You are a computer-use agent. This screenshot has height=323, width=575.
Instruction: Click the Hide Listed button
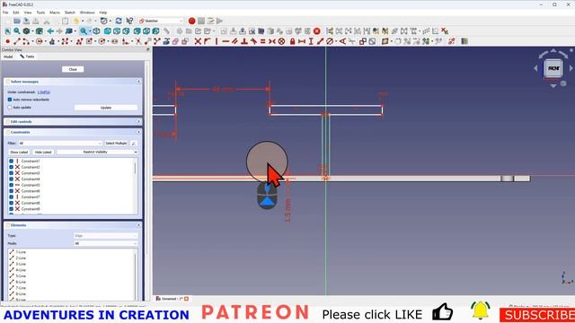click(x=43, y=152)
